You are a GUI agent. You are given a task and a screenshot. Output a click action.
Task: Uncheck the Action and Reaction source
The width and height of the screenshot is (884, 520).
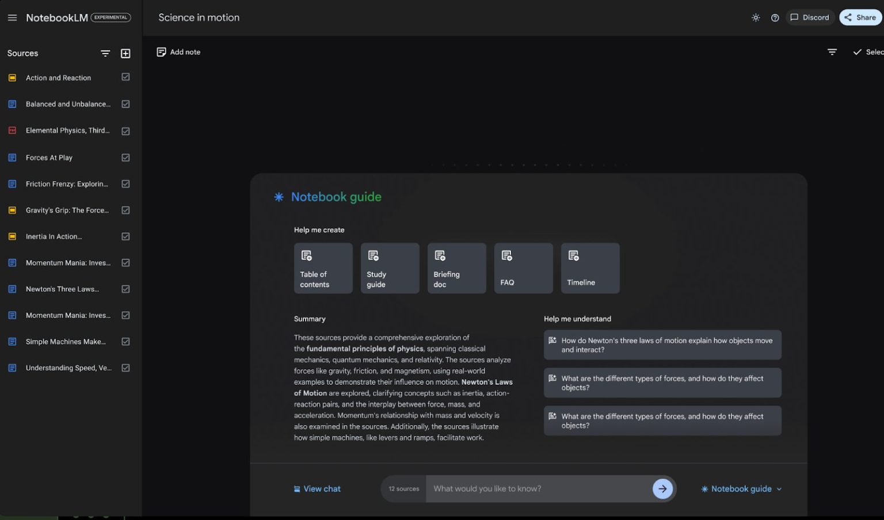pyautogui.click(x=125, y=77)
